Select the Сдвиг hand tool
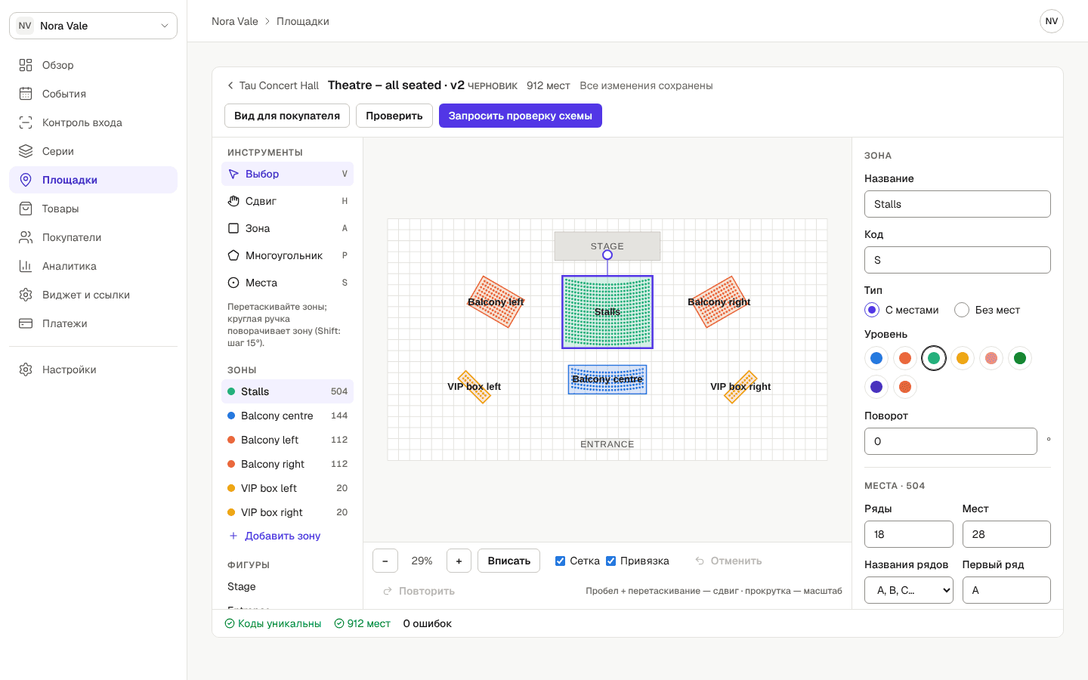This screenshot has height=680, width=1088. coord(287,201)
